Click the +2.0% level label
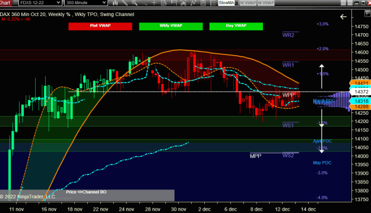 click(x=322, y=49)
